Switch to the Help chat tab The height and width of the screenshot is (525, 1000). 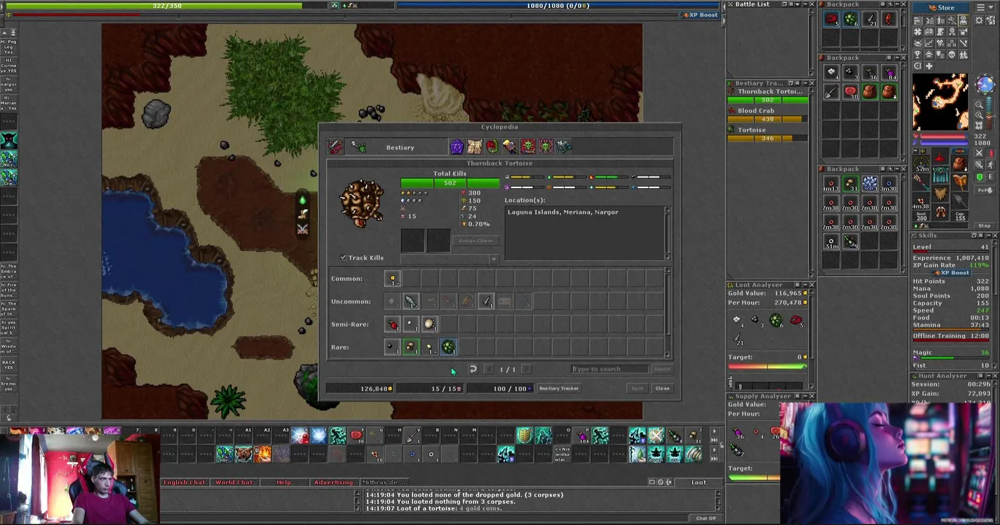pos(284,482)
